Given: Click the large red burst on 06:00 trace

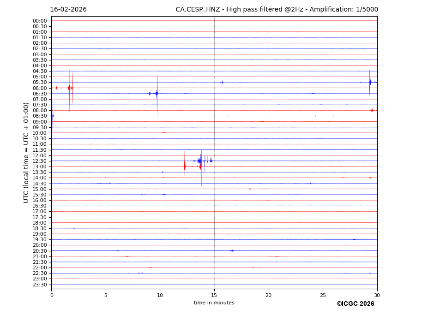Looking at the screenshot, I should [x=69, y=88].
